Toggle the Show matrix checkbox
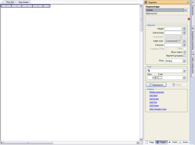 click(185, 52)
